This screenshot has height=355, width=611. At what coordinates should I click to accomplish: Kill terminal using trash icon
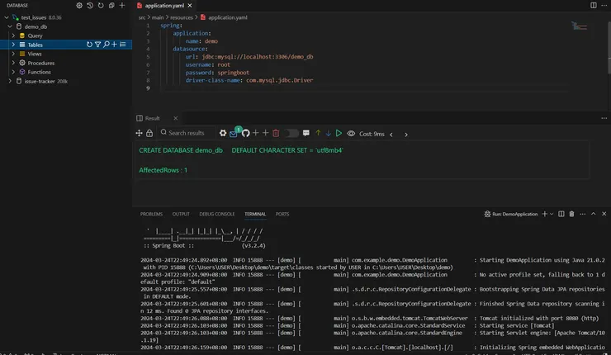point(571,214)
